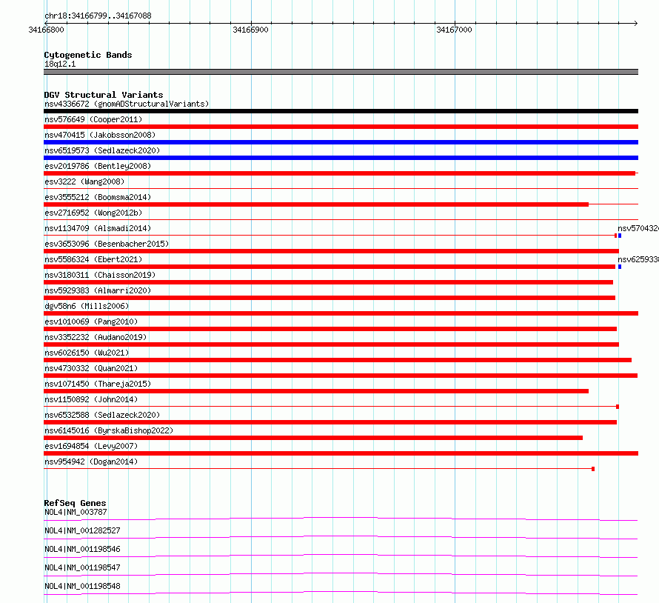Click the arrowhead at ruler's right end

636,23
